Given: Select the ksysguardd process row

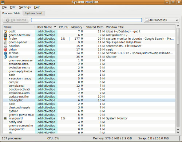Looking at the screenshot, I should click(x=89, y=129).
